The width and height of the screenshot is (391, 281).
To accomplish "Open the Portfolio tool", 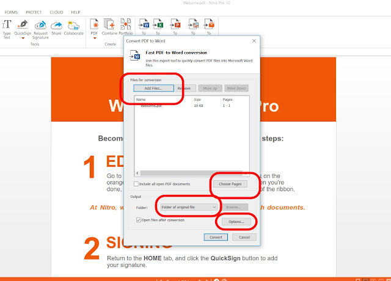I will click(x=126, y=27).
